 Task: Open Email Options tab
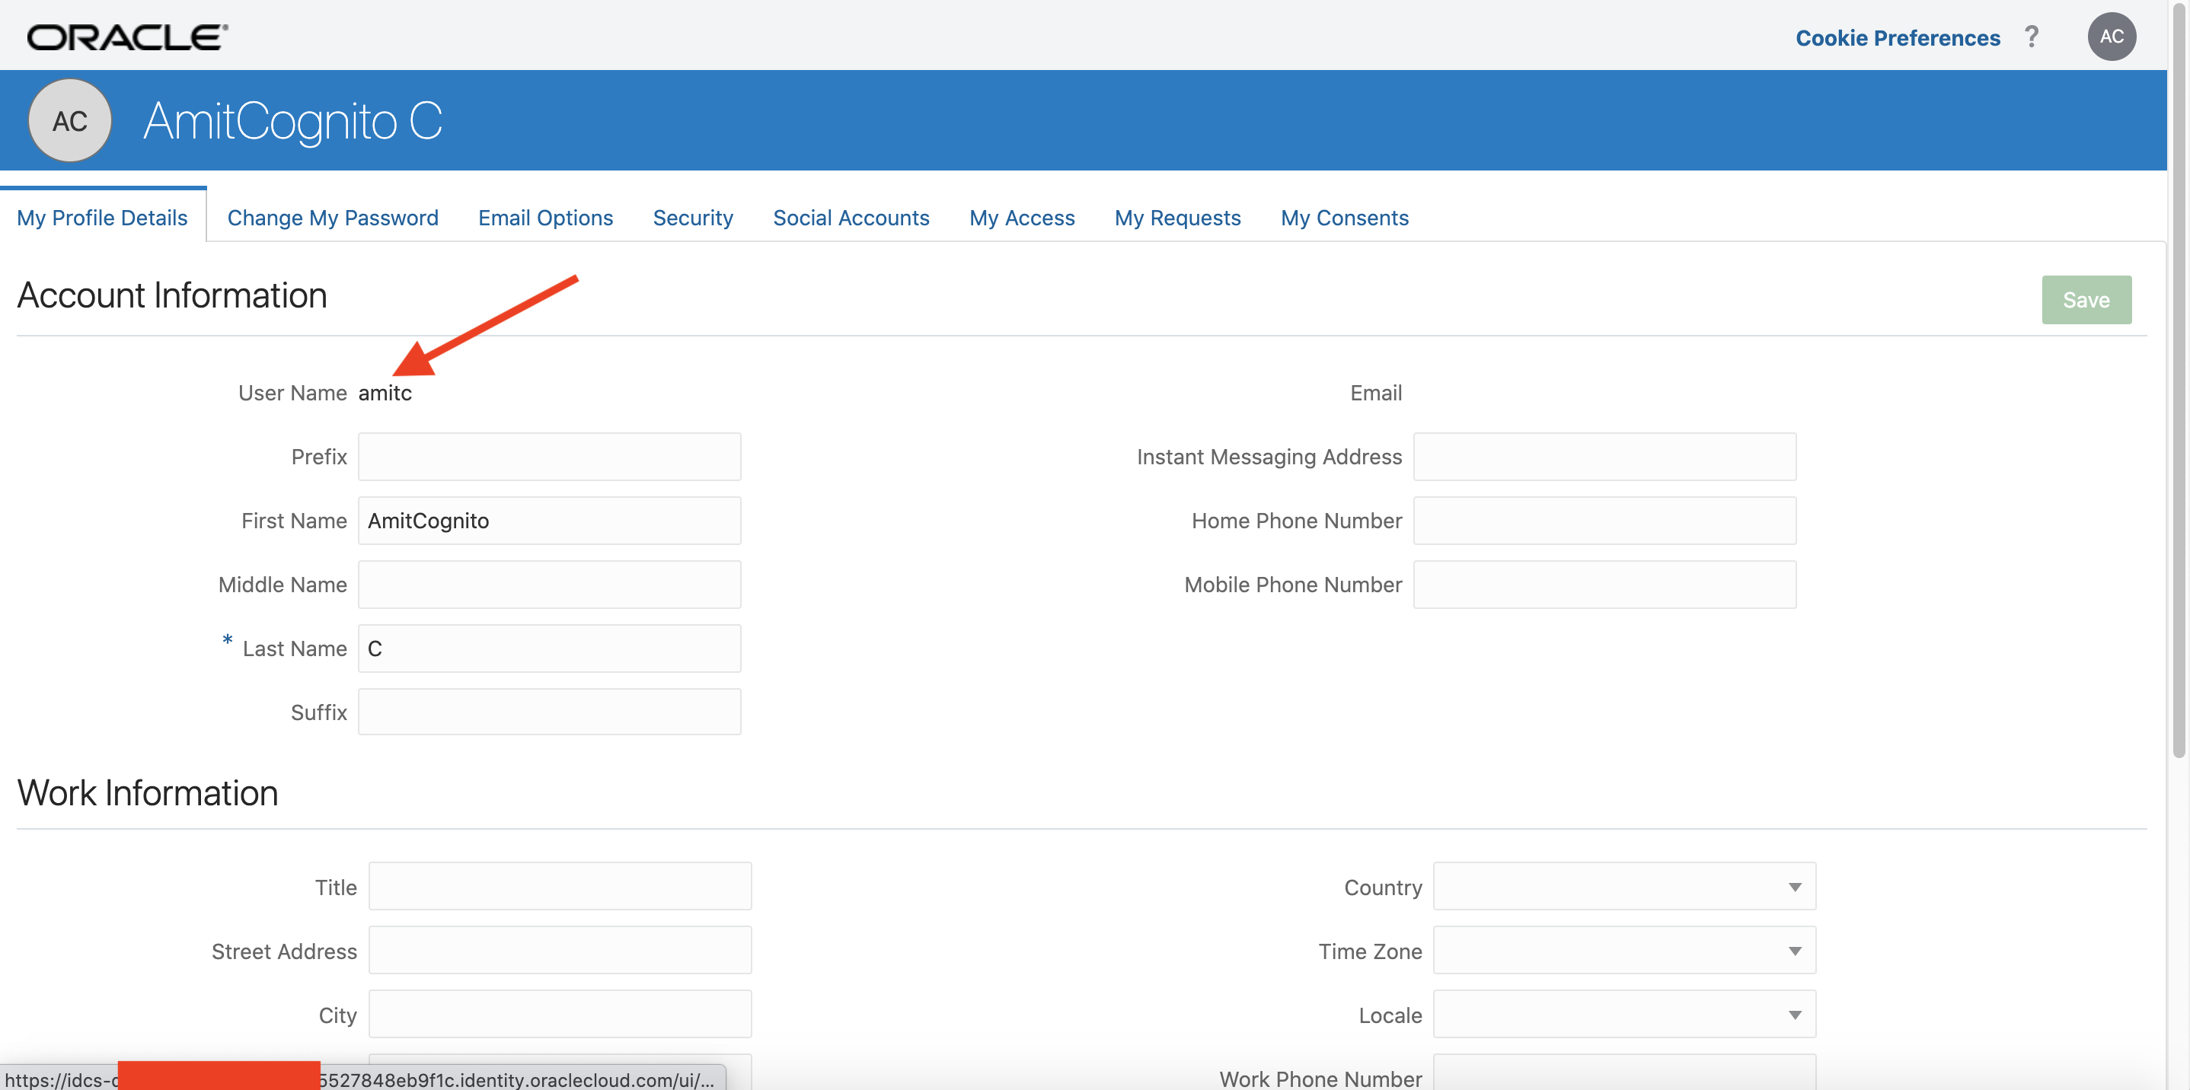click(545, 218)
